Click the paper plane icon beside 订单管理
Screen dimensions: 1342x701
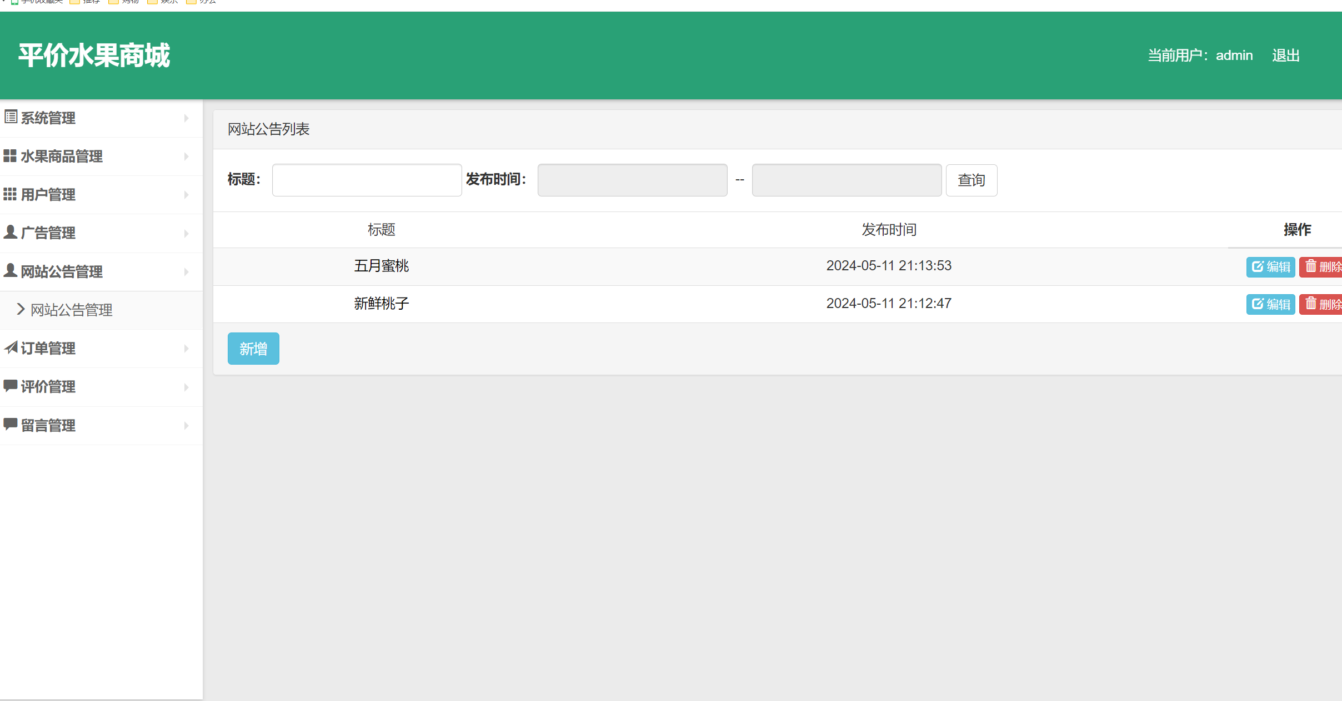coord(11,347)
